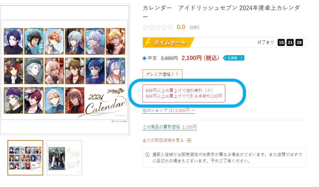The height and width of the screenshot is (187, 319).
Task: Open 他のショップ (1) 2,600円 link
Action: (x=169, y=110)
